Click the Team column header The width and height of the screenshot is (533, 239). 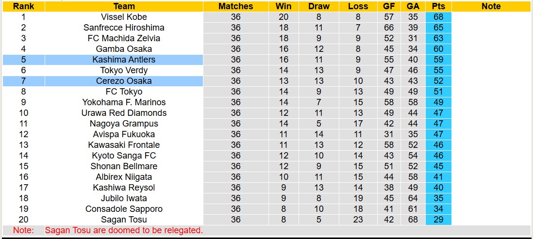[124, 6]
